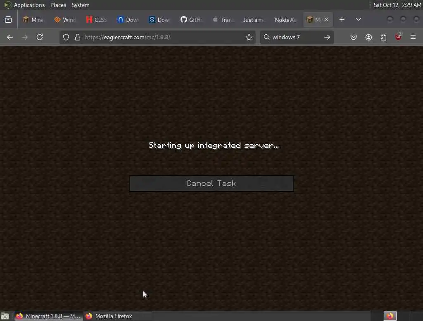423x321 pixels.
Task: Bookmark this page with the star
Action: (x=249, y=37)
